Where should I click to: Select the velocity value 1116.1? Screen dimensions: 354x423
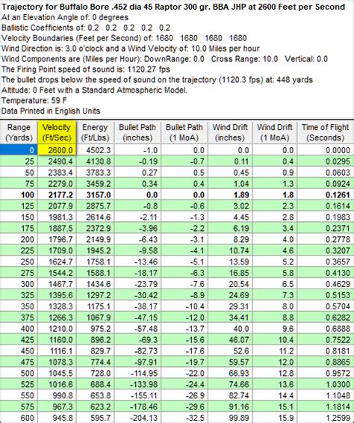click(57, 351)
